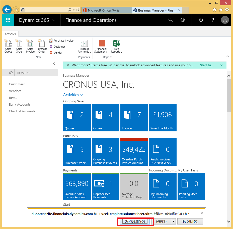The image size is (233, 229).
Task: Click the search magnifier in the header
Action: 171,20
